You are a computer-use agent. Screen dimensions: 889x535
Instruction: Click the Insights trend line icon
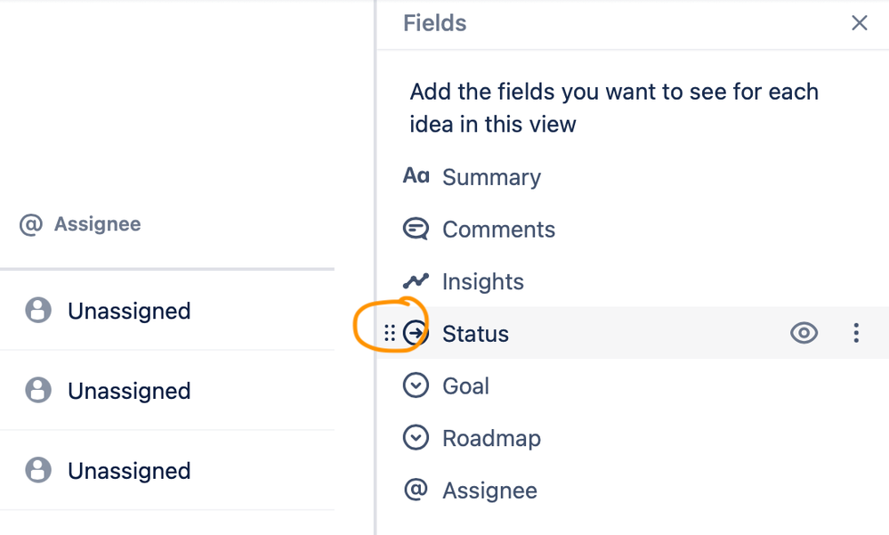[x=416, y=281]
